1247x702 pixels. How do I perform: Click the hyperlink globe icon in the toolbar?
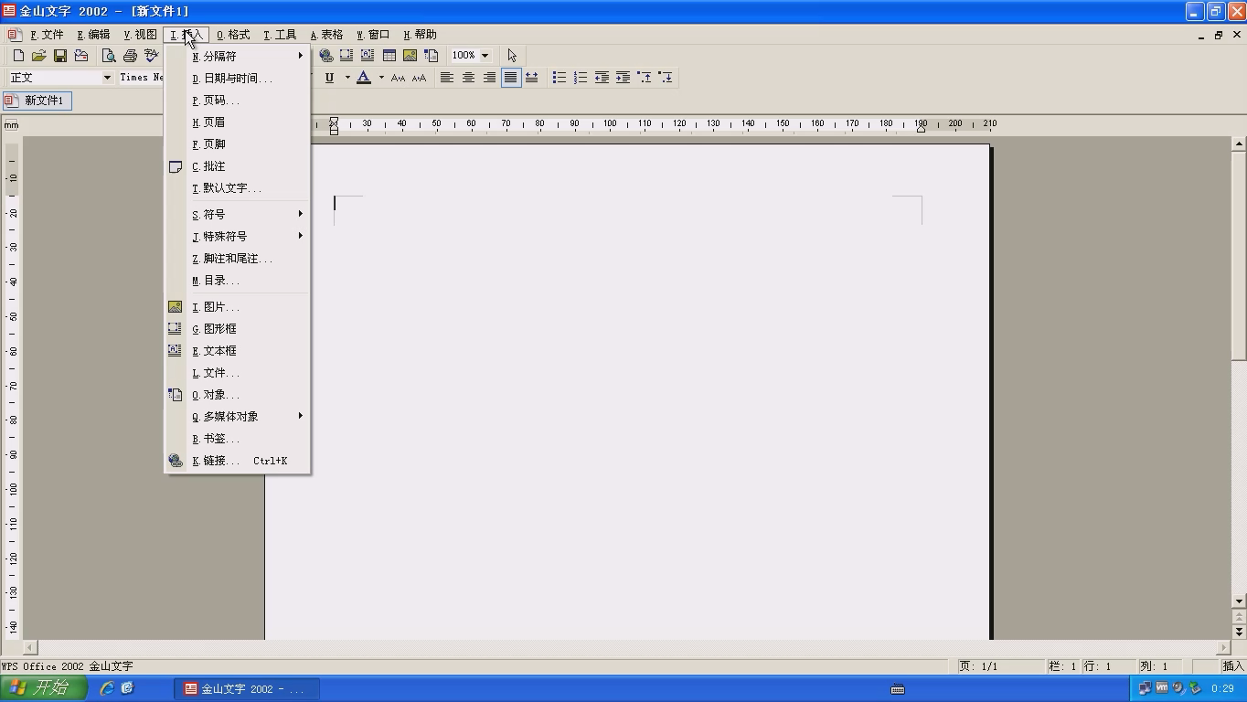(325, 56)
